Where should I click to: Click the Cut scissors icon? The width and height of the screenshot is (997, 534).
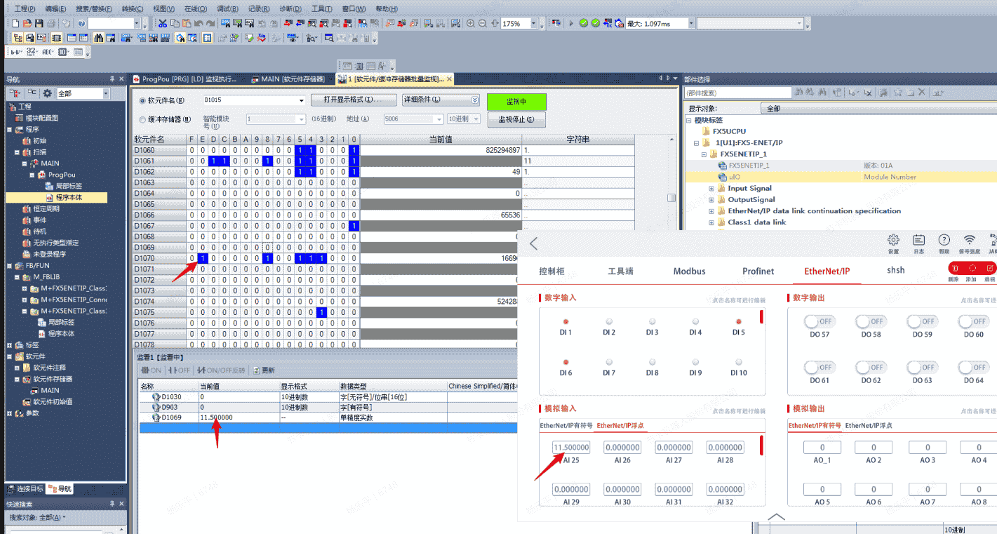(x=162, y=23)
